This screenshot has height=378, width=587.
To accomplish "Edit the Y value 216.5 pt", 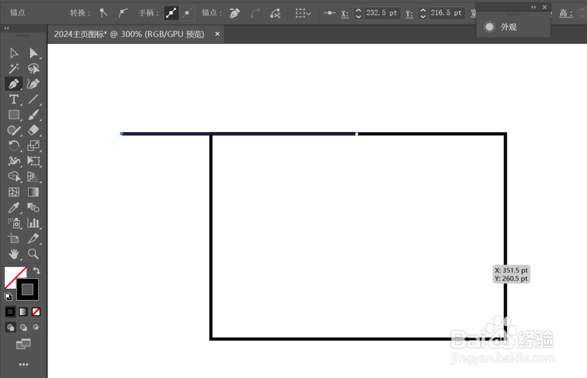I will point(447,13).
